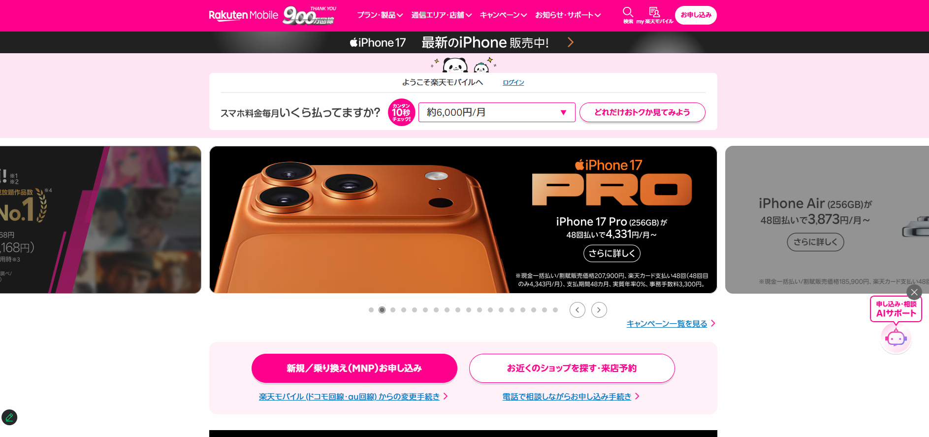Click the green pencil edit icon

9,417
